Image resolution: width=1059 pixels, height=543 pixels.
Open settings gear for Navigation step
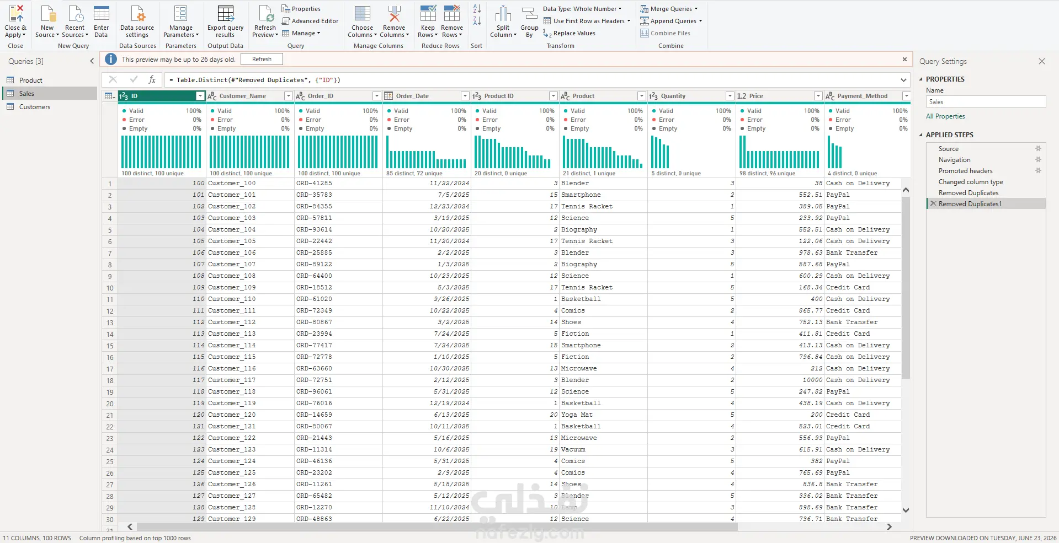pyautogui.click(x=1038, y=160)
